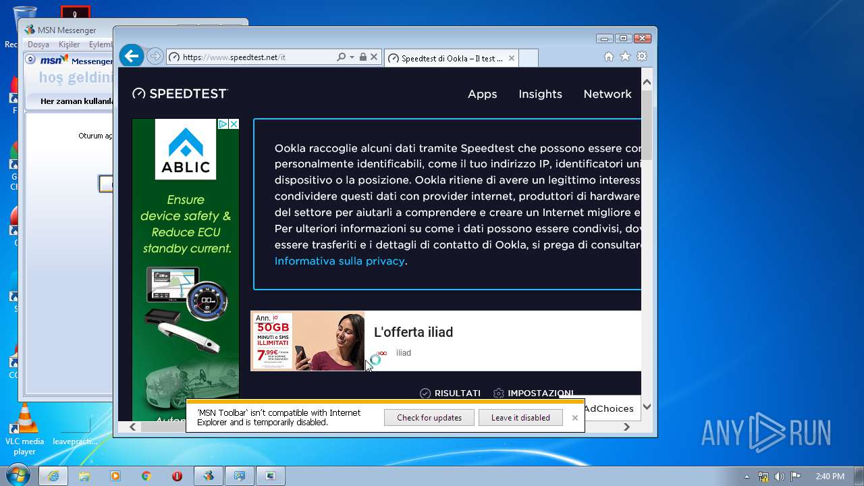Stop loading with the address bar X
The width and height of the screenshot is (864, 486).
pos(374,57)
